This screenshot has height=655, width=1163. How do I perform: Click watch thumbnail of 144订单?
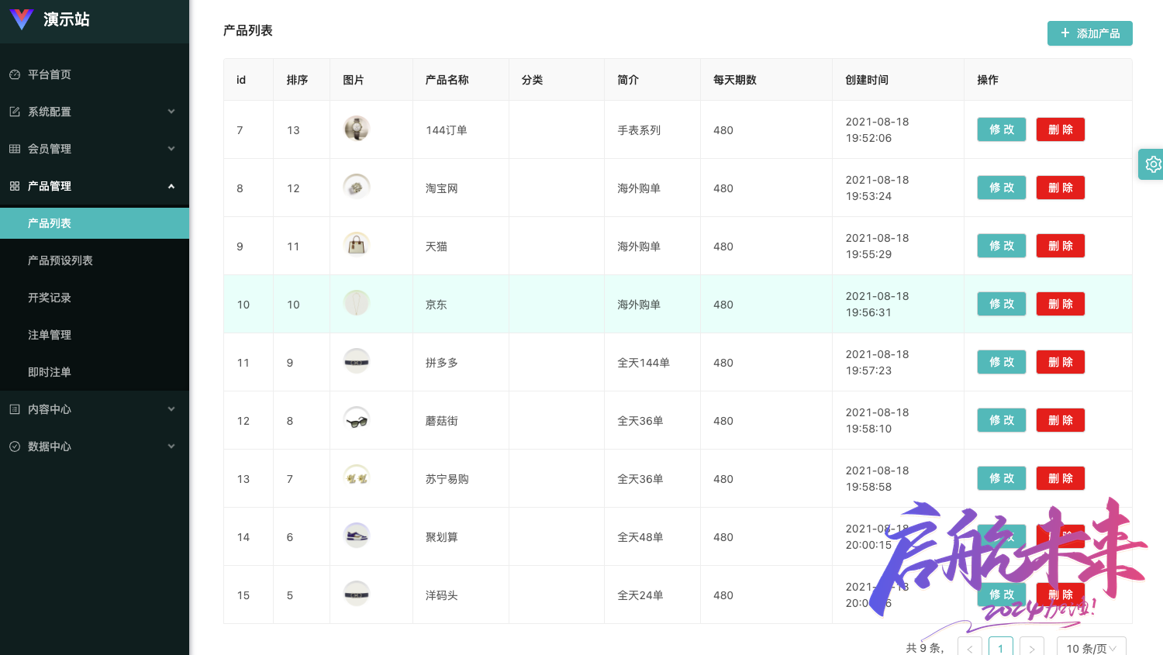[x=357, y=128]
